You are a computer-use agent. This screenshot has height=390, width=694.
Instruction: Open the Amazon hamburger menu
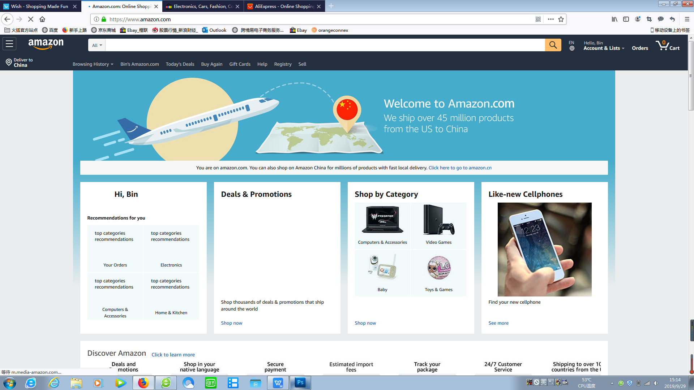(9, 44)
